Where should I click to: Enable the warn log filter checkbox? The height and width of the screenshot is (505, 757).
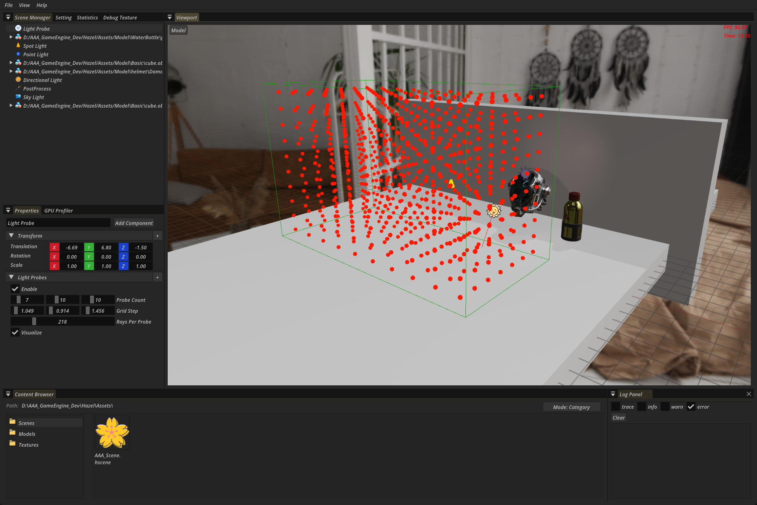(665, 407)
